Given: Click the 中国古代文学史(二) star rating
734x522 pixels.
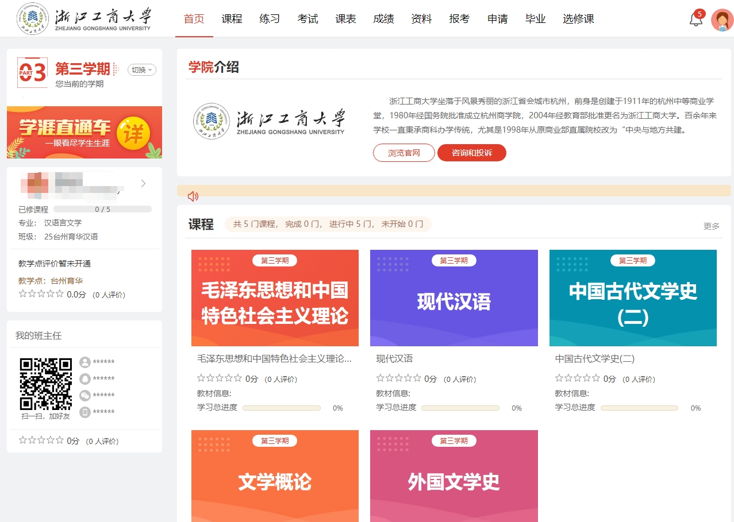Looking at the screenshot, I should click(578, 378).
